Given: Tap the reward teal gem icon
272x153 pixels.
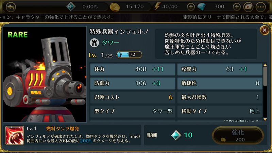Looking at the screenshot, I should 176,135.
